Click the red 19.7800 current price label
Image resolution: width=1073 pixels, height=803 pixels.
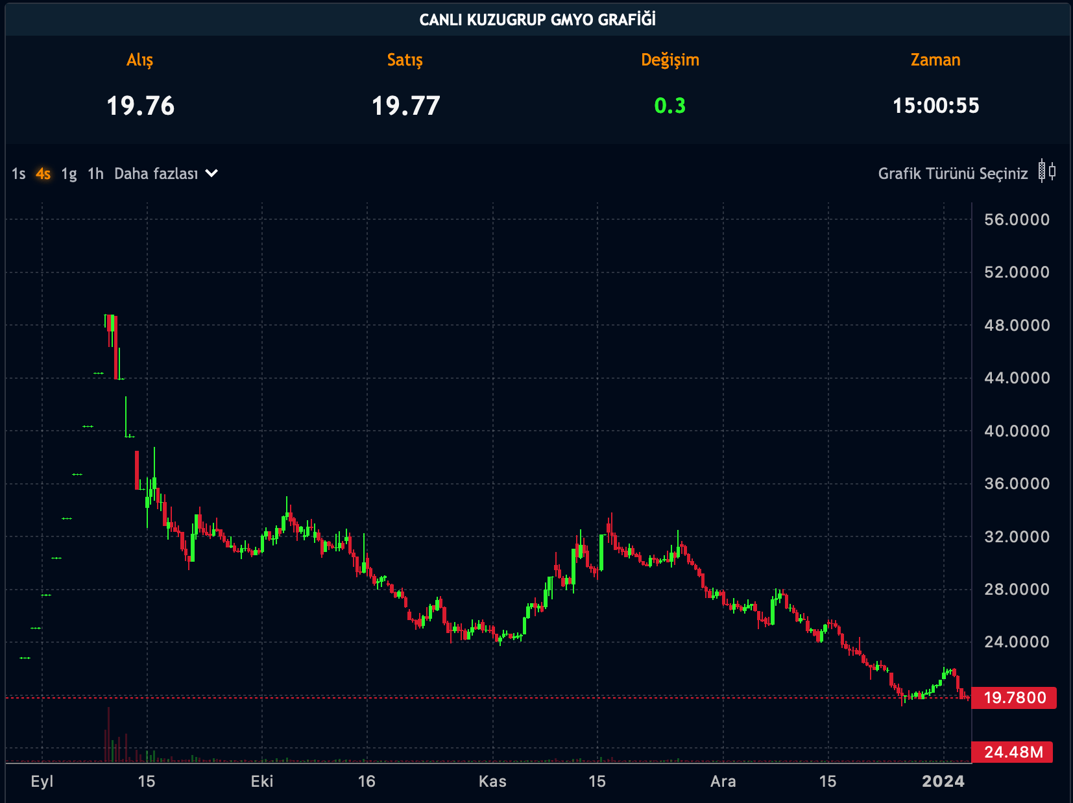point(1015,698)
